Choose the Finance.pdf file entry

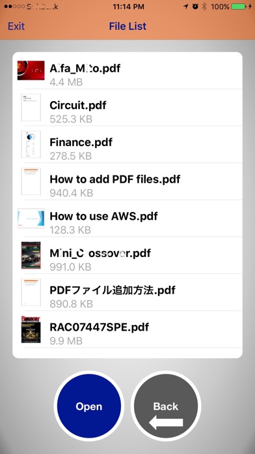[x=127, y=144]
